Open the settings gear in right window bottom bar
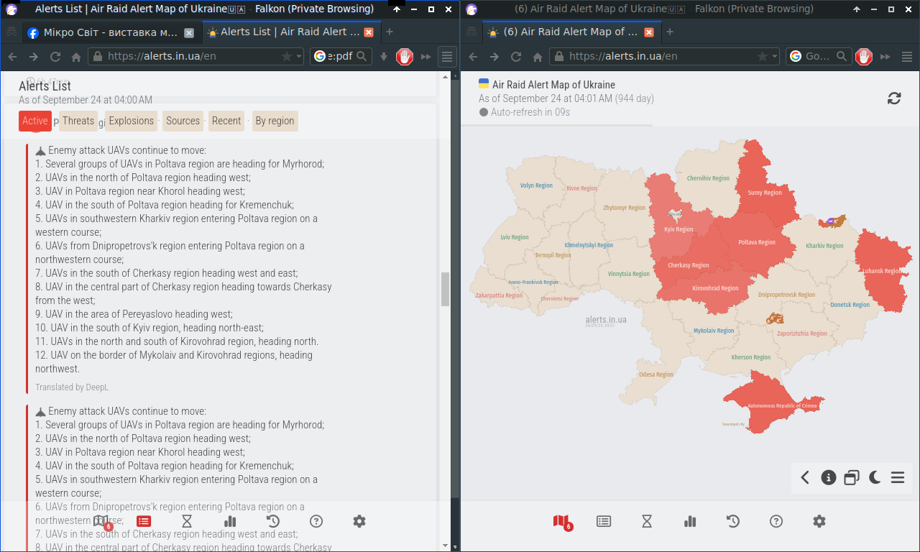 [819, 522]
